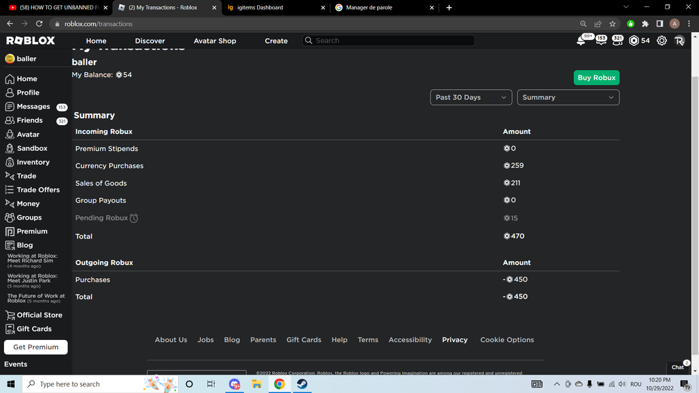
Task: Open Trade Offers in the sidebar
Action: point(38,190)
